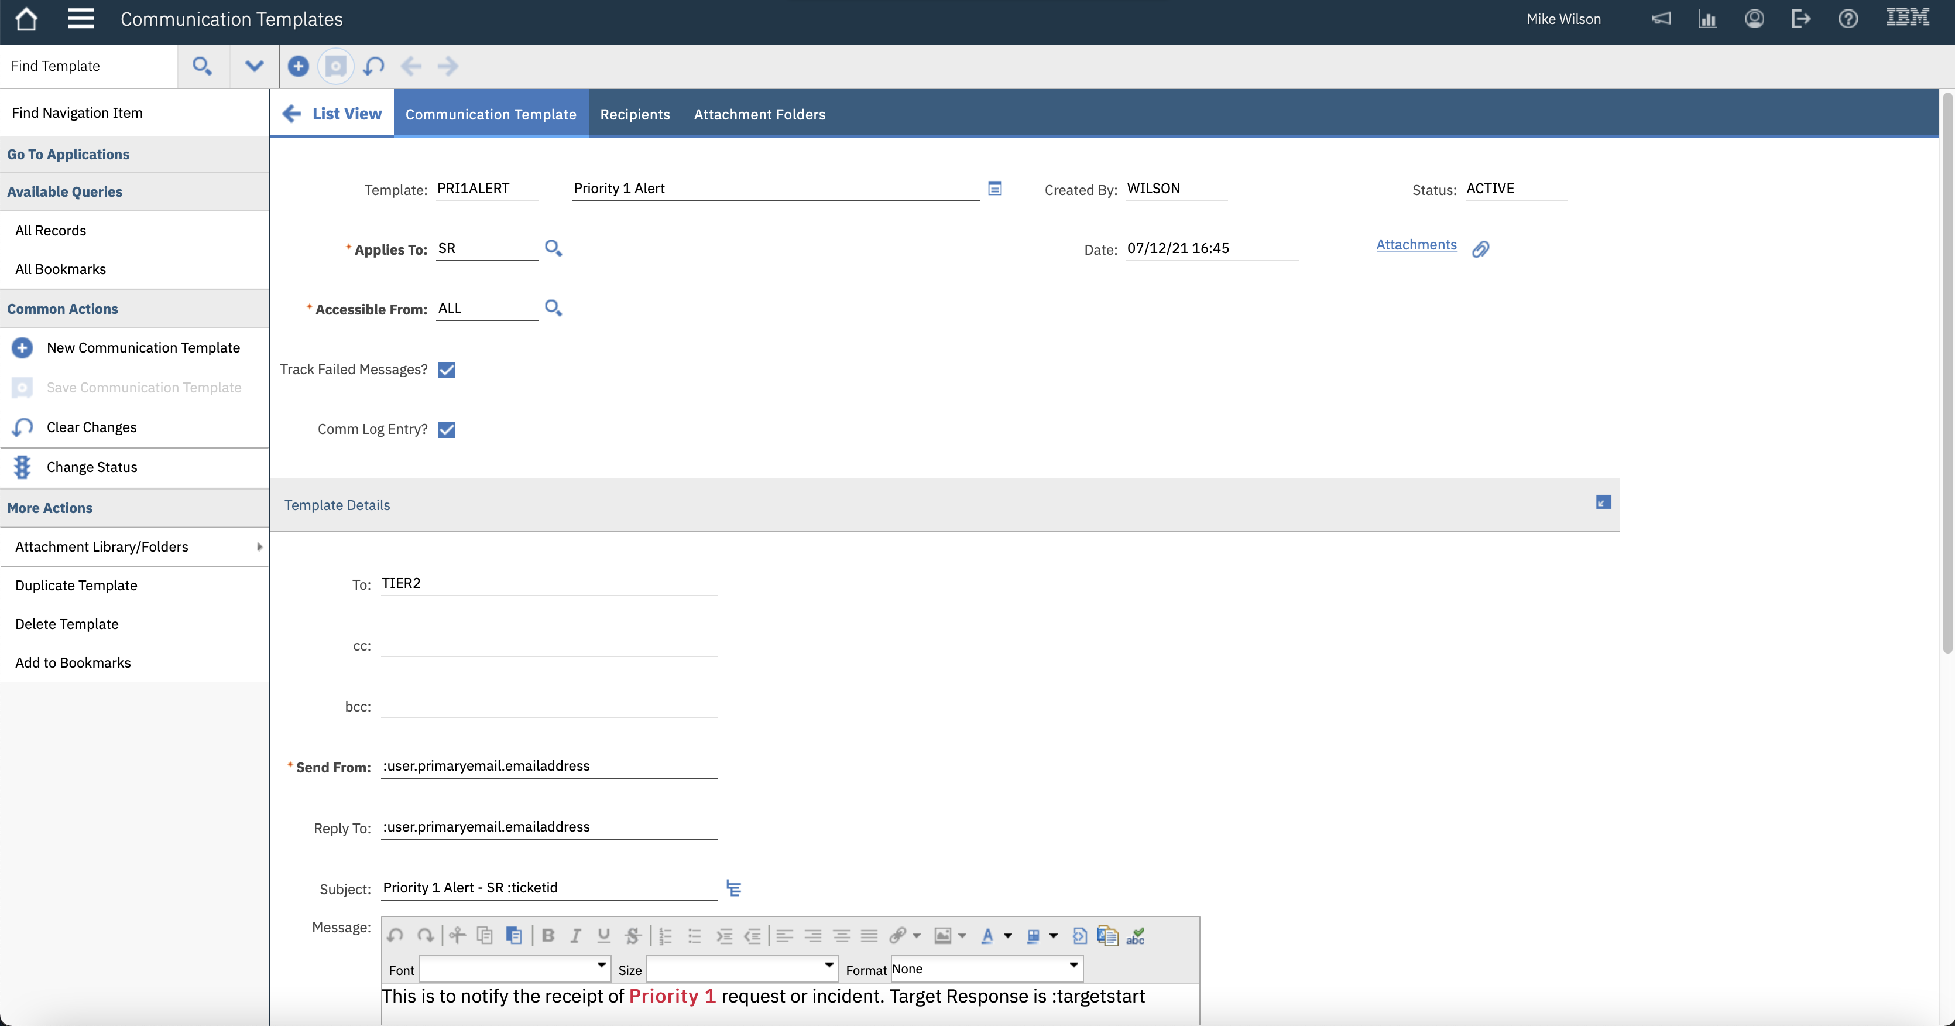
Task: Switch to the Recipients tab
Action: [634, 114]
